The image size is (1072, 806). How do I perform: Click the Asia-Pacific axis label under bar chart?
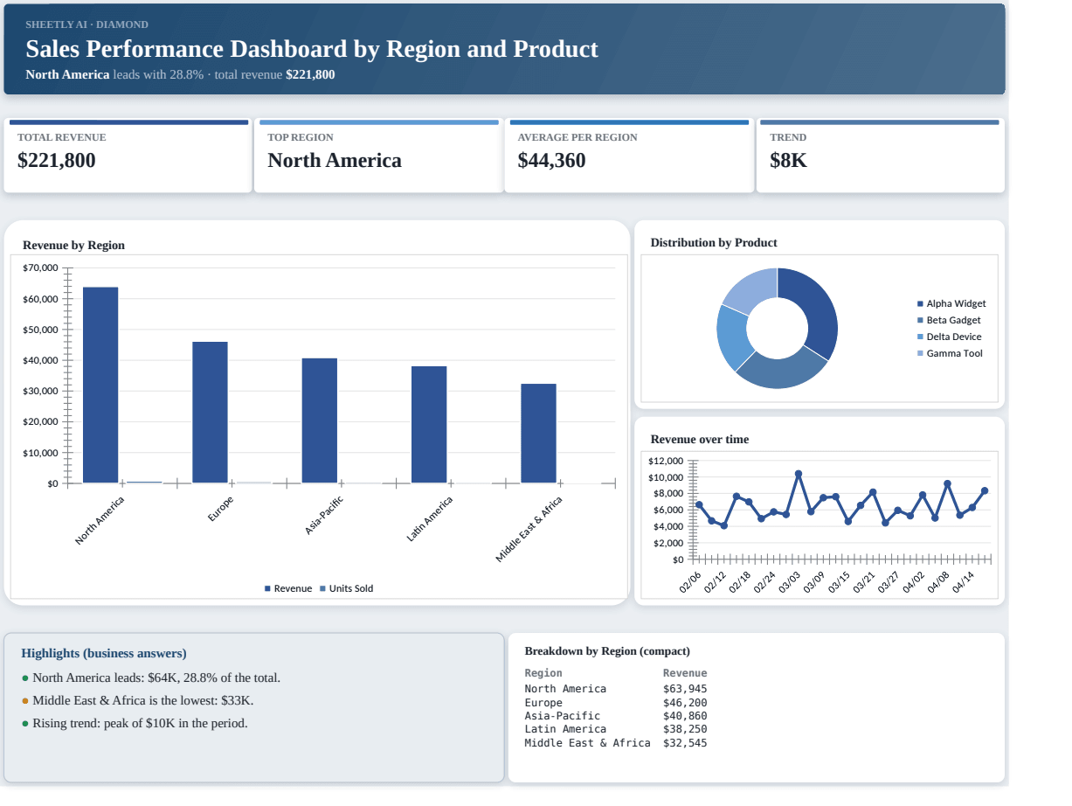click(x=324, y=516)
